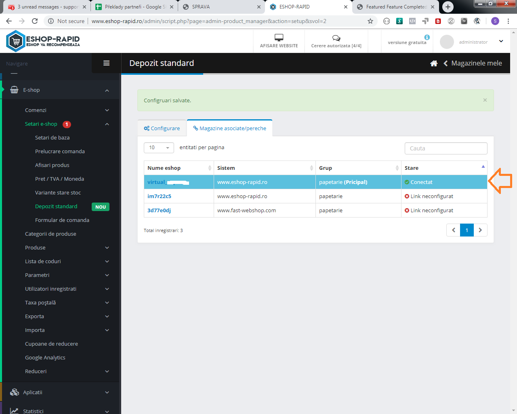Toggle the hamburger navigation menu
517x414 pixels.
pyautogui.click(x=107, y=63)
